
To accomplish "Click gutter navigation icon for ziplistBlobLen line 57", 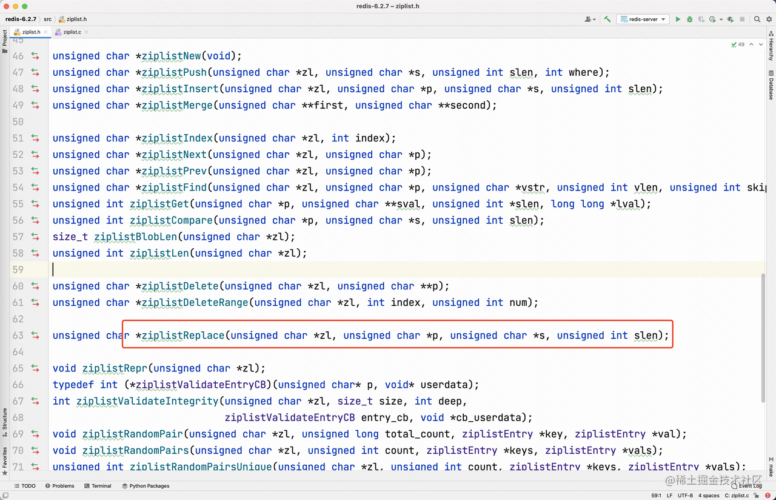I will (x=35, y=237).
